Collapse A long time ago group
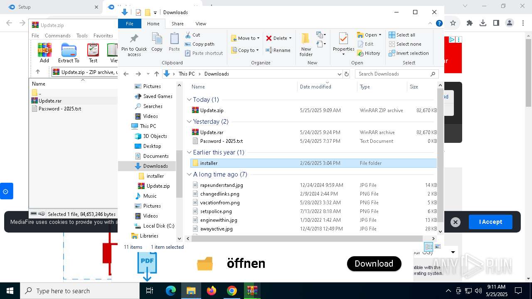The height and width of the screenshot is (299, 532). 190,174
